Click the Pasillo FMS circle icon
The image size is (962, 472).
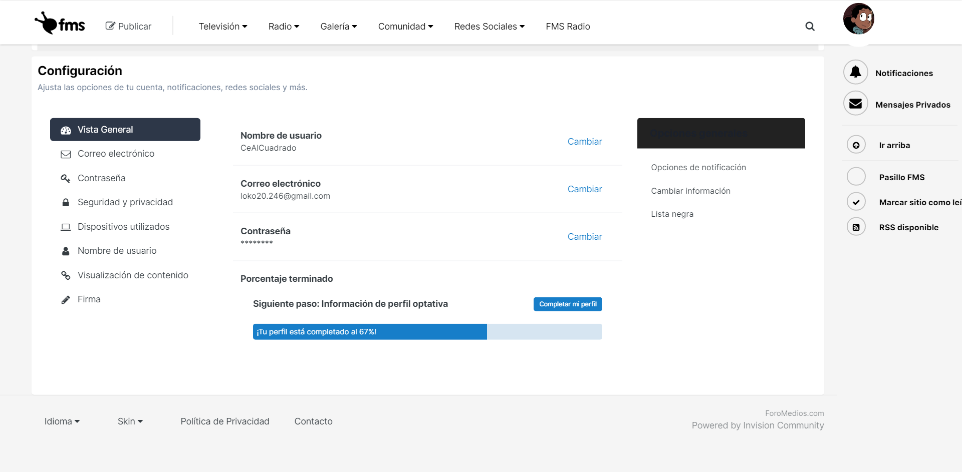[856, 177]
